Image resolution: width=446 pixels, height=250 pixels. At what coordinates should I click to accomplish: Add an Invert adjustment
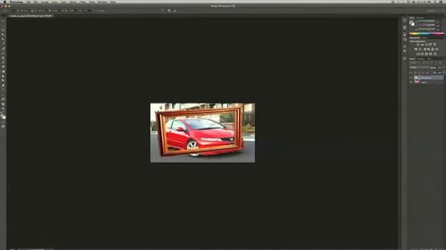click(x=417, y=54)
